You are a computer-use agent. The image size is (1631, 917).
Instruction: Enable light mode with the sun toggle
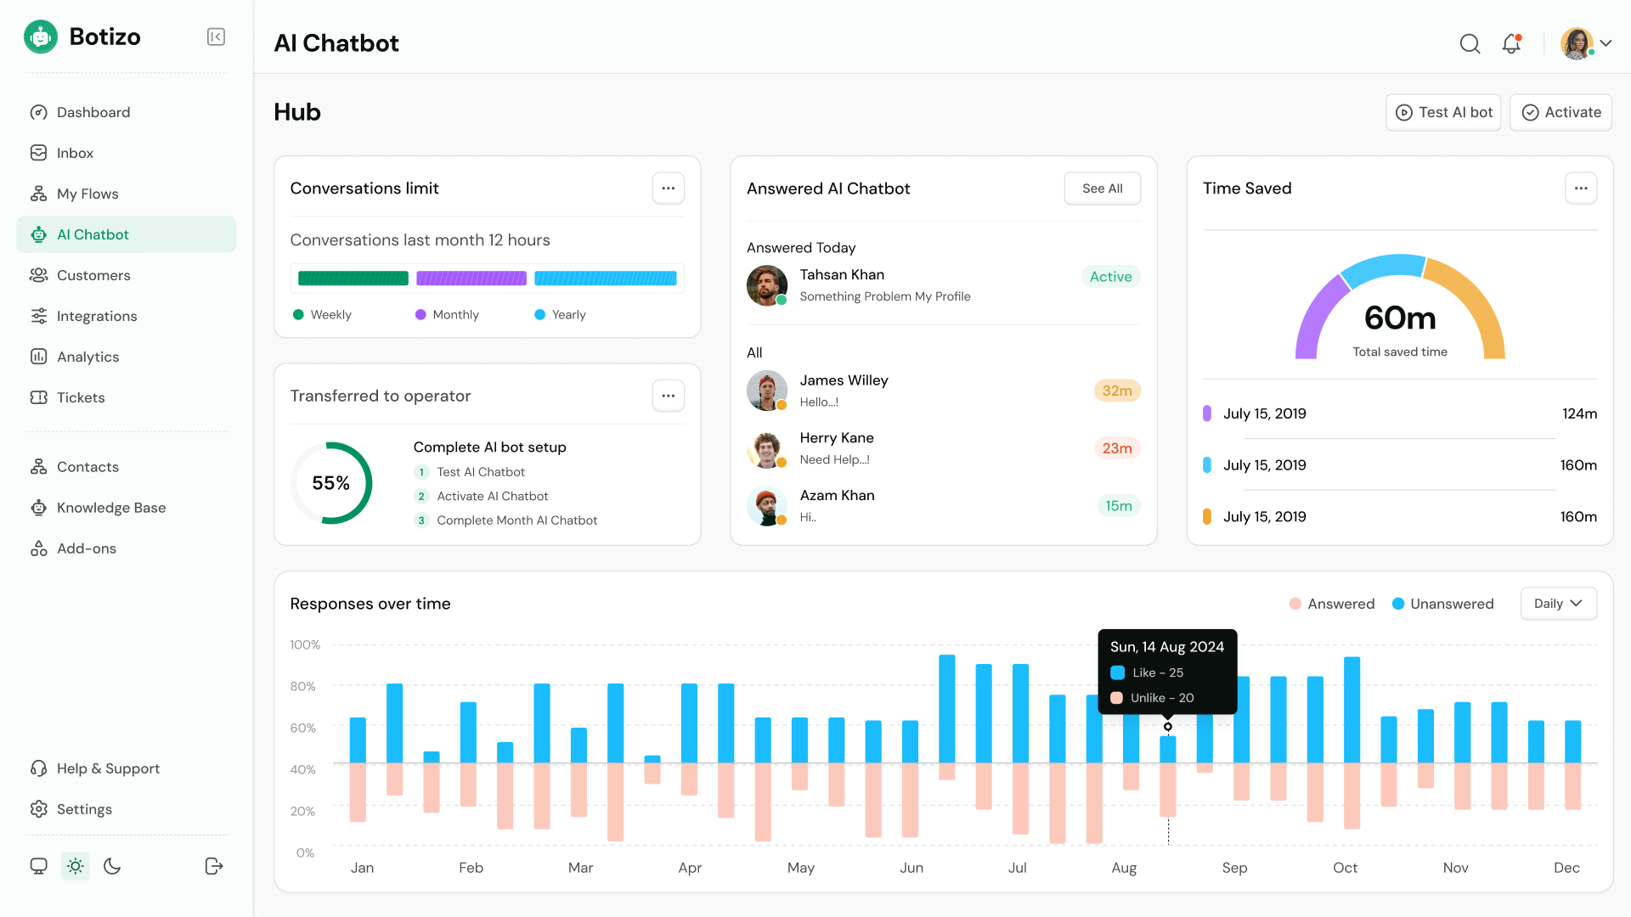75,866
